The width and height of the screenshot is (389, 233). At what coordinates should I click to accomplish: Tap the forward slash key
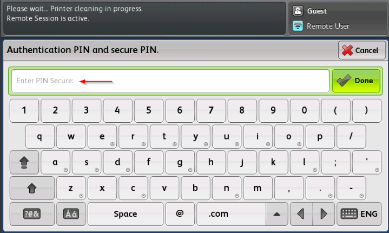pyautogui.click(x=351, y=137)
